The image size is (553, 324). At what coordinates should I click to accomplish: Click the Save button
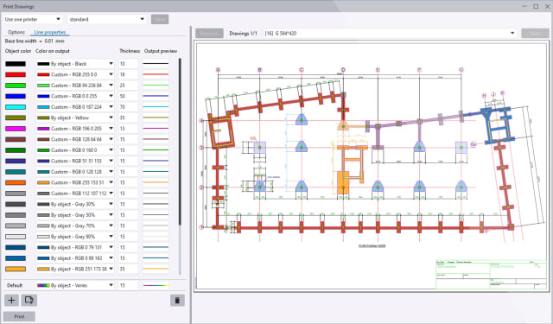pos(160,19)
